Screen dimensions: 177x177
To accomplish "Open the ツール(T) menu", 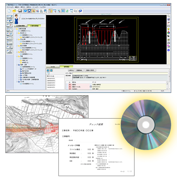I will coord(35,7).
